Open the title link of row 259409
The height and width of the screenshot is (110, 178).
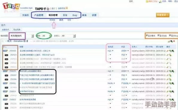tap(35, 51)
